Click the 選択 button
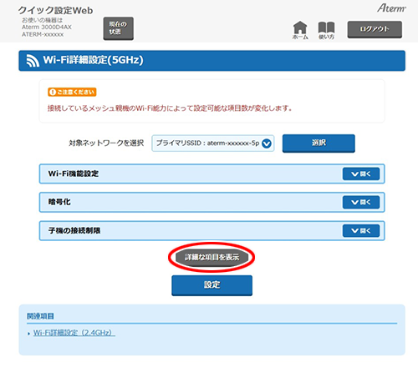The height and width of the screenshot is (367, 418). pos(319,143)
